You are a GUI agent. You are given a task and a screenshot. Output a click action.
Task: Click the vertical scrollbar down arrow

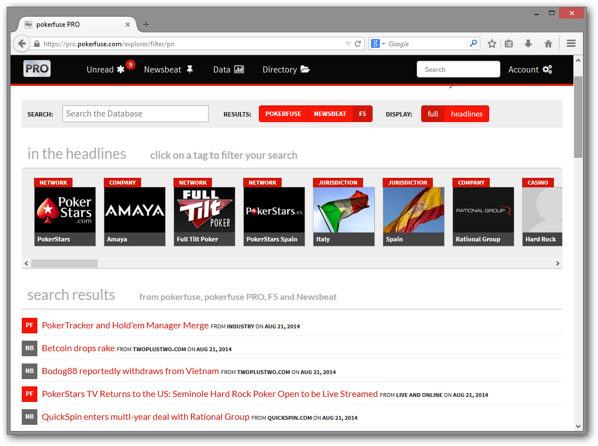(x=578, y=426)
